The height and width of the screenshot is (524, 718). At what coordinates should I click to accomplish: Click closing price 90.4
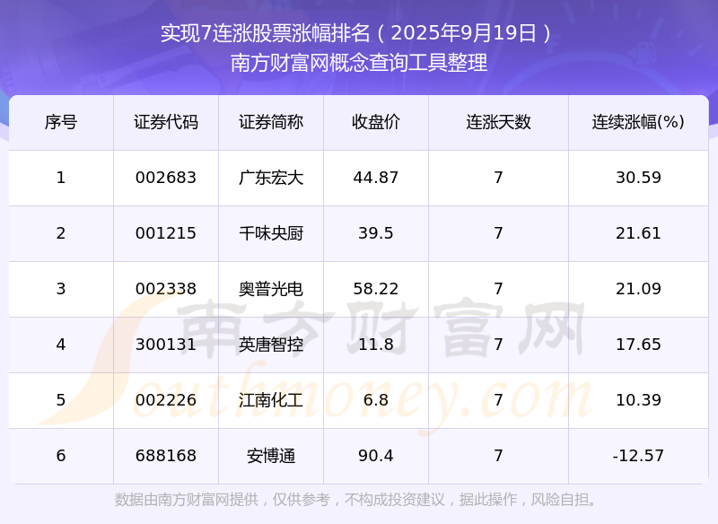[376, 456]
